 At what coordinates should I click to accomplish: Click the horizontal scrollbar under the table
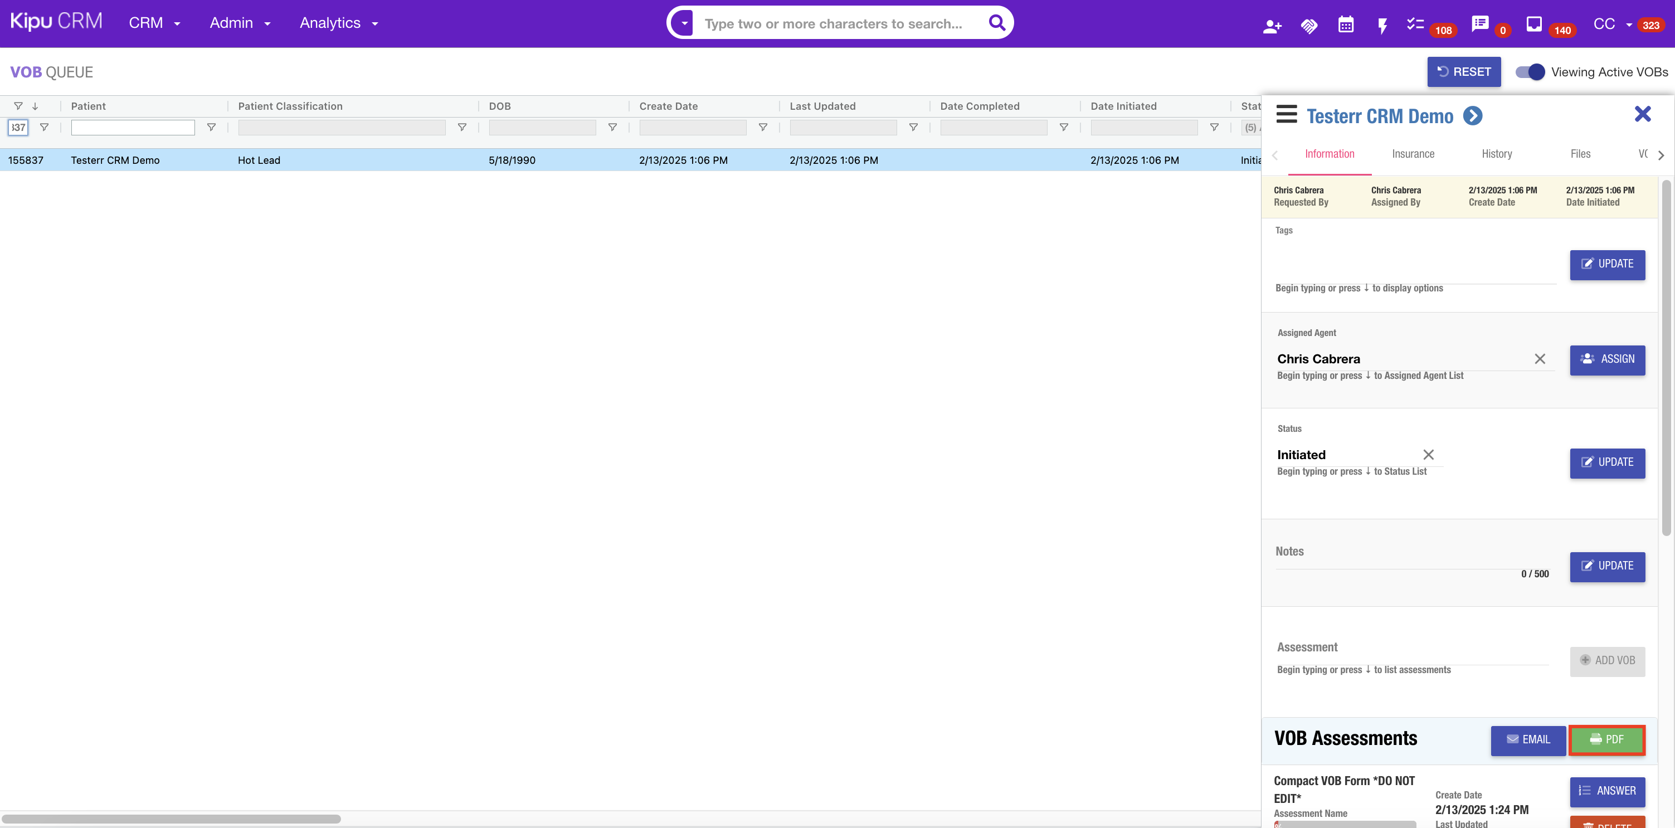coord(171,819)
